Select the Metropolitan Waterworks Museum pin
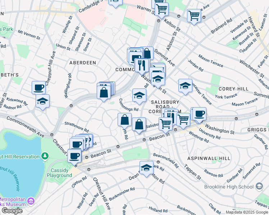 pyautogui.click(x=31, y=201)
